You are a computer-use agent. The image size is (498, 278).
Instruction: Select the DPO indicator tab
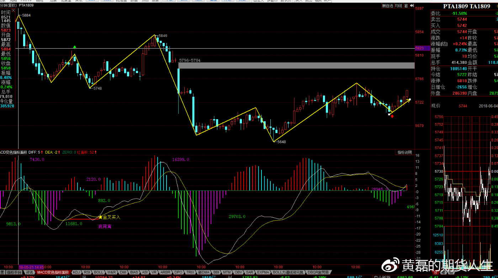(x=178, y=272)
